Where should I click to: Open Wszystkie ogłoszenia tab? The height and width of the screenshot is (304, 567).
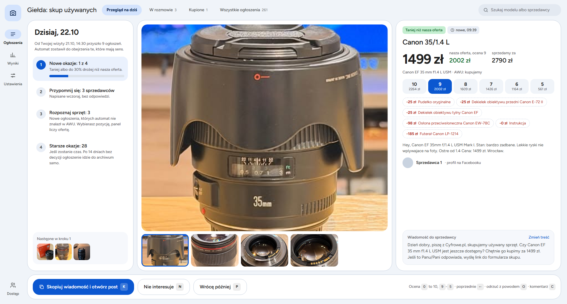[x=244, y=10]
